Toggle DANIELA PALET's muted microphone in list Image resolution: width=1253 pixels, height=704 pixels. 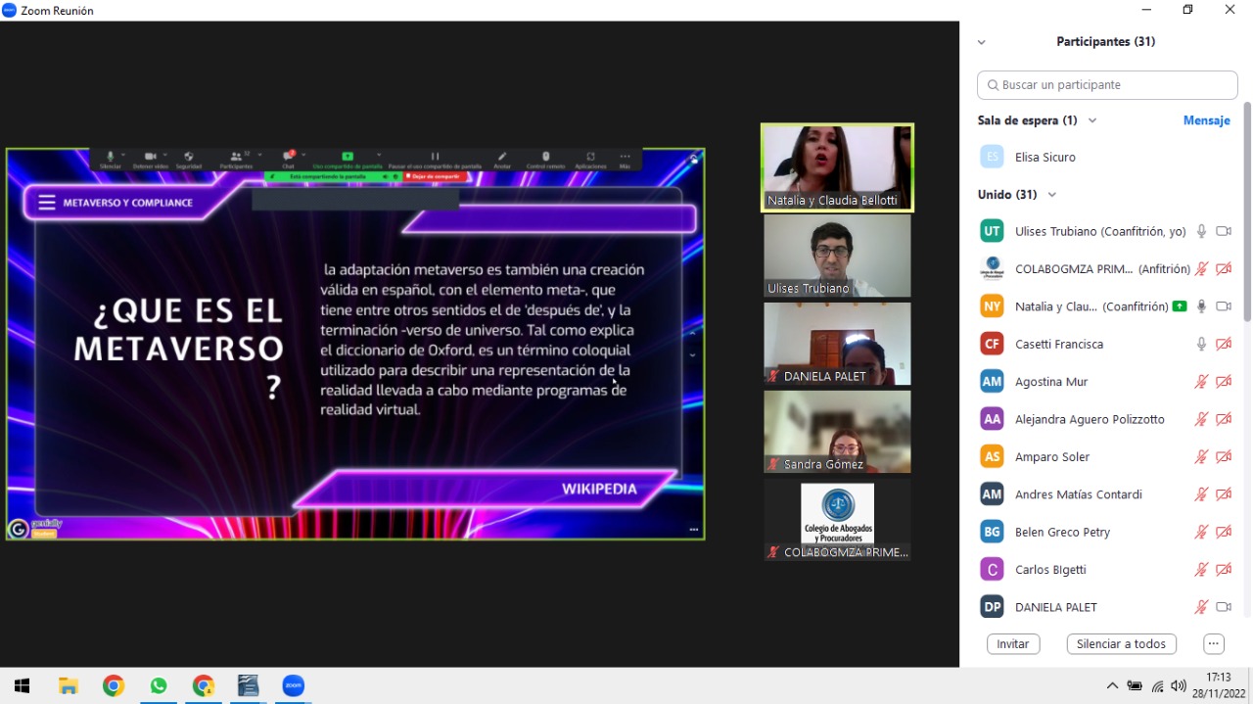1201,607
